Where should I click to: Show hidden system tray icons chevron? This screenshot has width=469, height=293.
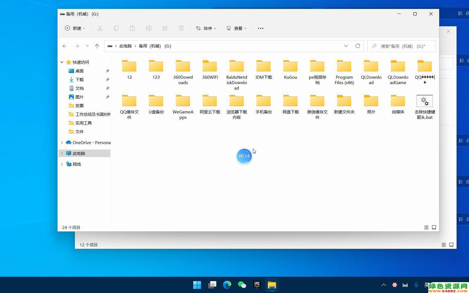[384, 285]
